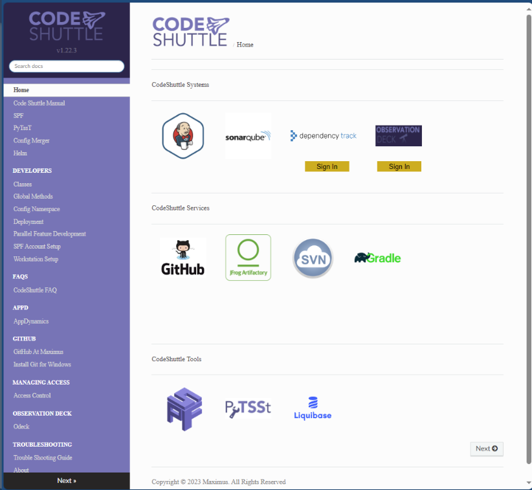Viewport: 532px width, 490px height.
Task: Open Install Git for Windows page
Action: 42,364
